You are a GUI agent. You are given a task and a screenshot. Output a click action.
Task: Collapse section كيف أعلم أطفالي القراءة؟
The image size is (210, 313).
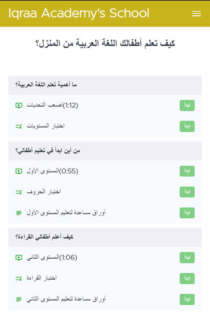[105, 237]
